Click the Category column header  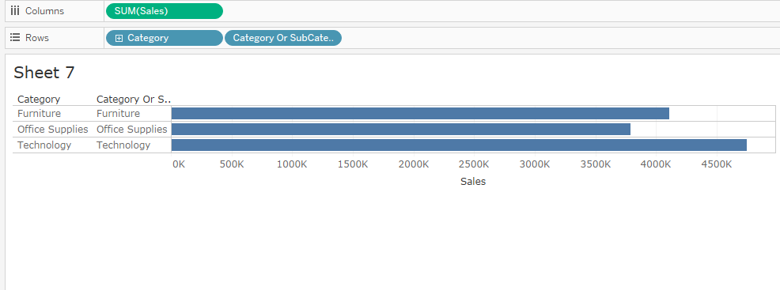[39, 100]
